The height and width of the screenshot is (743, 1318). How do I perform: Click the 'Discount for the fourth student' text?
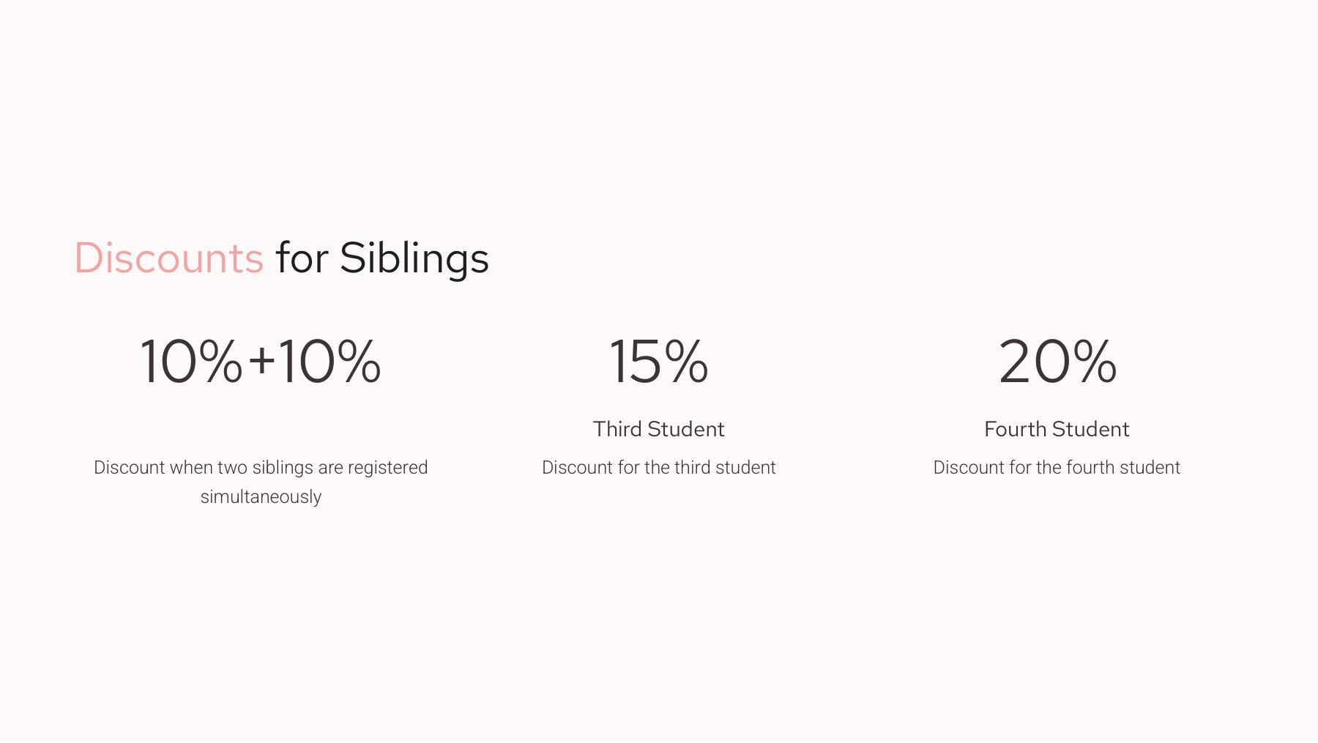point(1057,468)
